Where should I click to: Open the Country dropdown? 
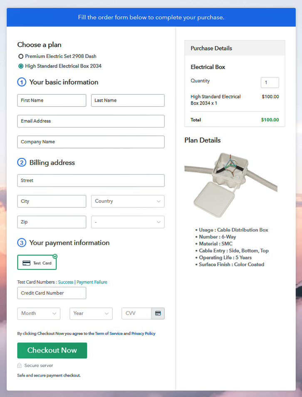tap(128, 201)
